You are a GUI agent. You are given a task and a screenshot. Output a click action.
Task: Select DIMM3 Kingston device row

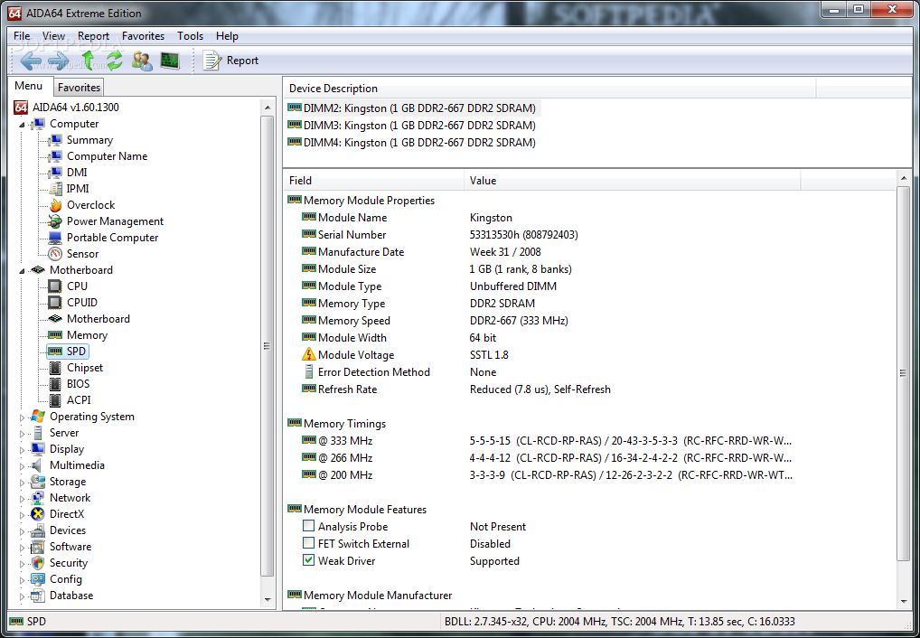click(x=412, y=125)
